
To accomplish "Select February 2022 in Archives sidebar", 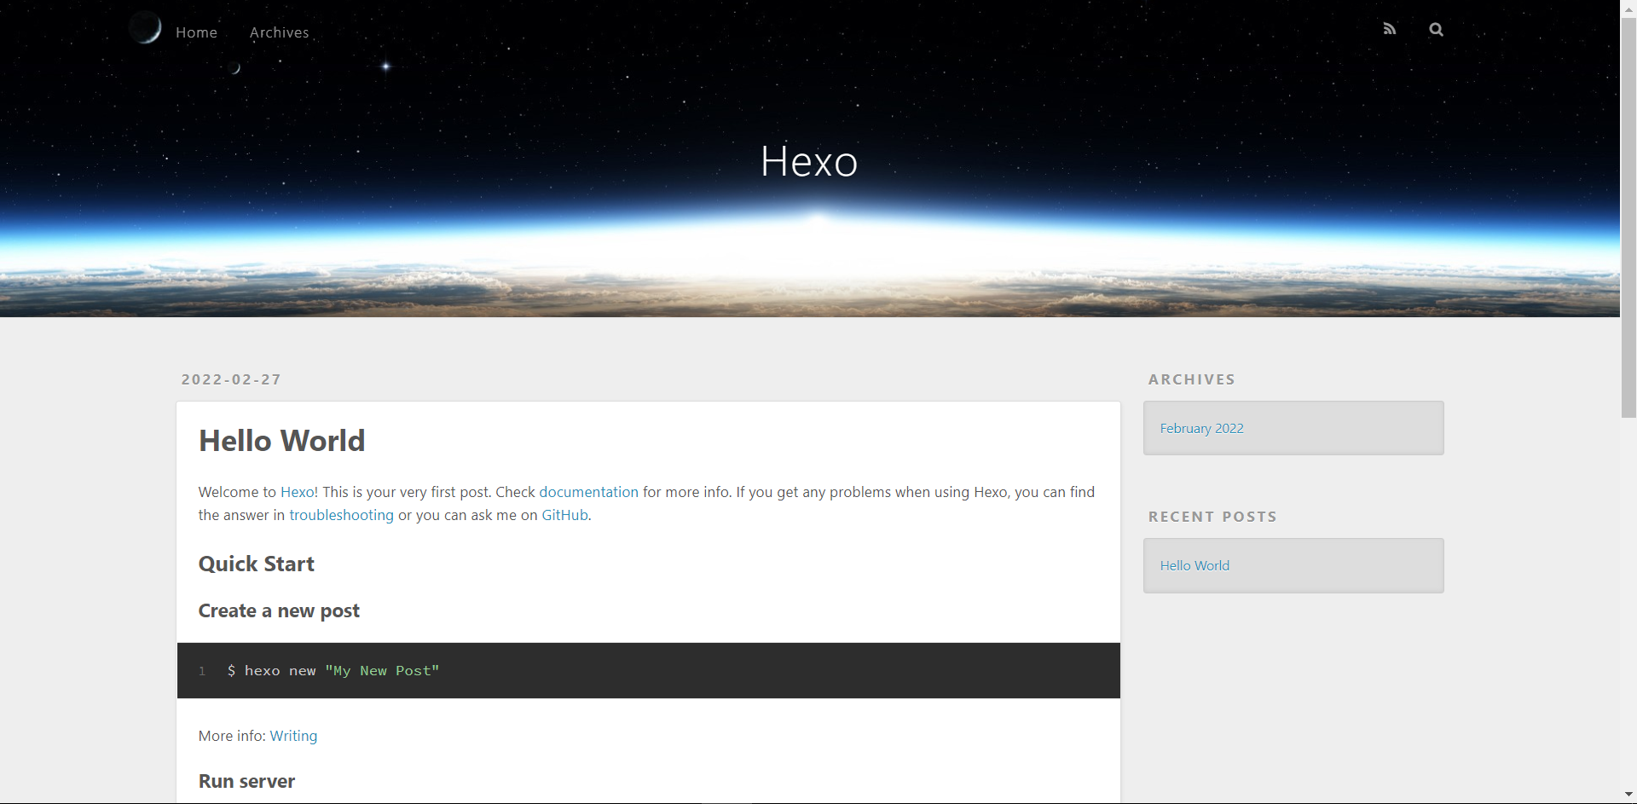I will click(1201, 428).
